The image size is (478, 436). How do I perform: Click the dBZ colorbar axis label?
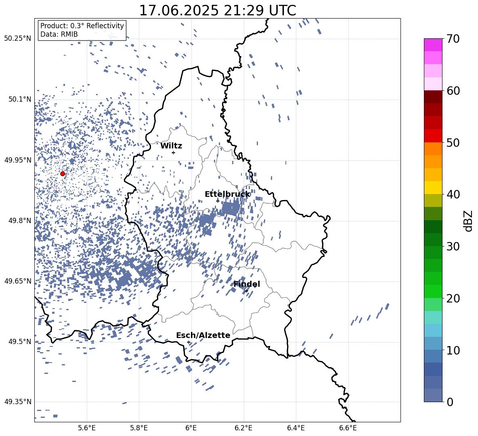[x=468, y=221]
